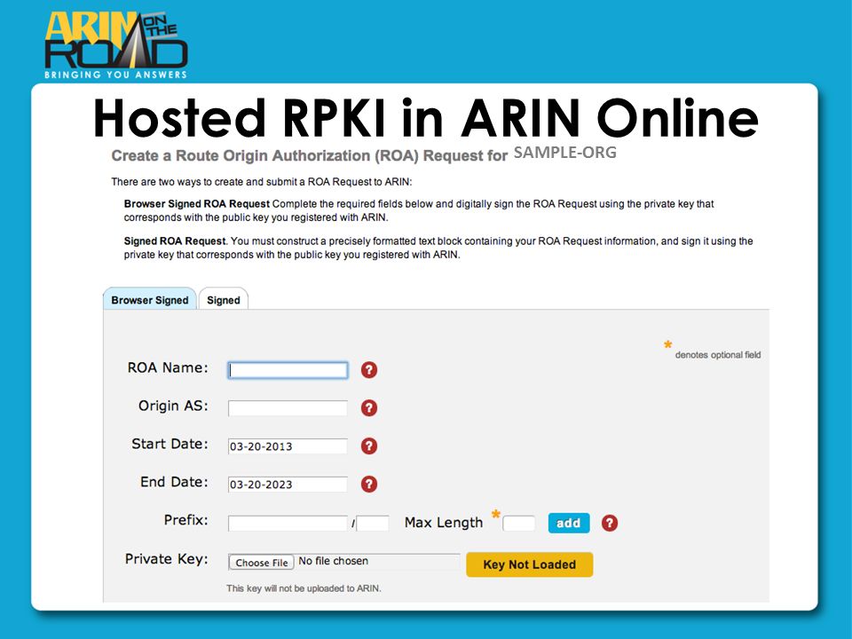Click the add prefix button

pyautogui.click(x=568, y=523)
